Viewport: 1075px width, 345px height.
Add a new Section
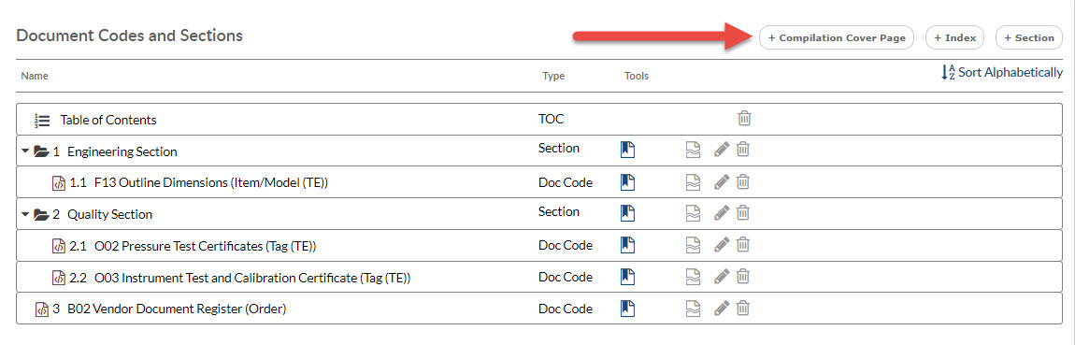1029,37
